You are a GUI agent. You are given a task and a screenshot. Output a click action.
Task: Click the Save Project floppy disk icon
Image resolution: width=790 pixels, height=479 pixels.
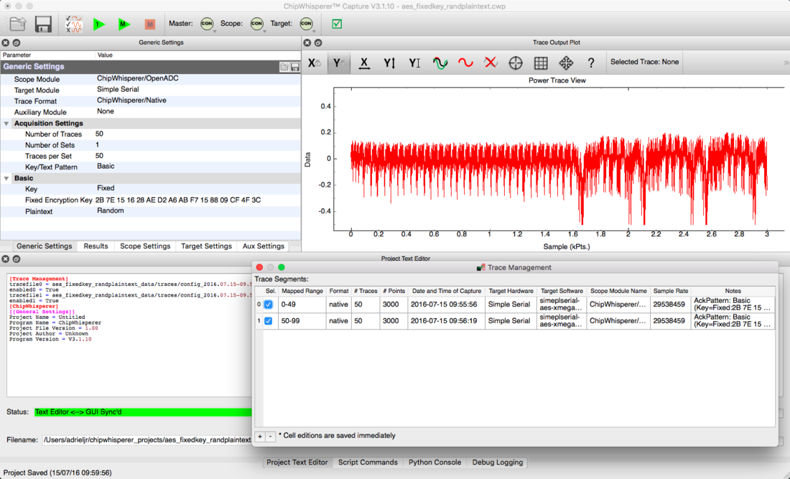point(43,24)
